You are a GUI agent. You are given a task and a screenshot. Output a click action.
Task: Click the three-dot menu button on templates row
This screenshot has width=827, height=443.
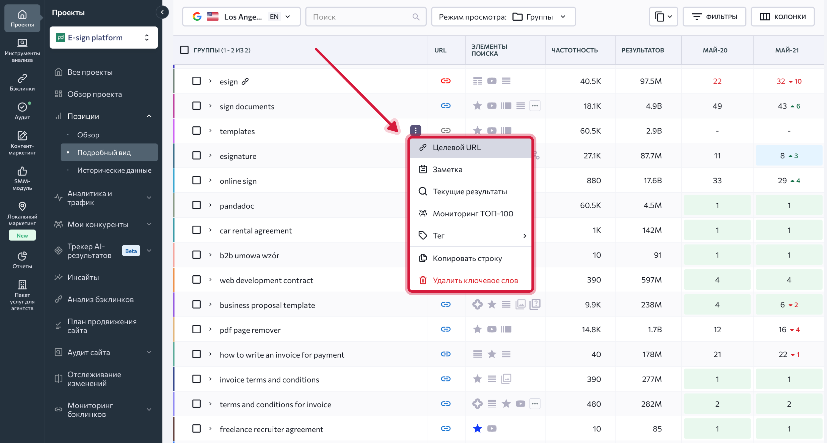[x=415, y=130]
